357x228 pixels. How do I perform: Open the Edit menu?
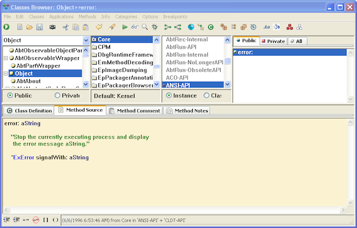tap(20, 17)
